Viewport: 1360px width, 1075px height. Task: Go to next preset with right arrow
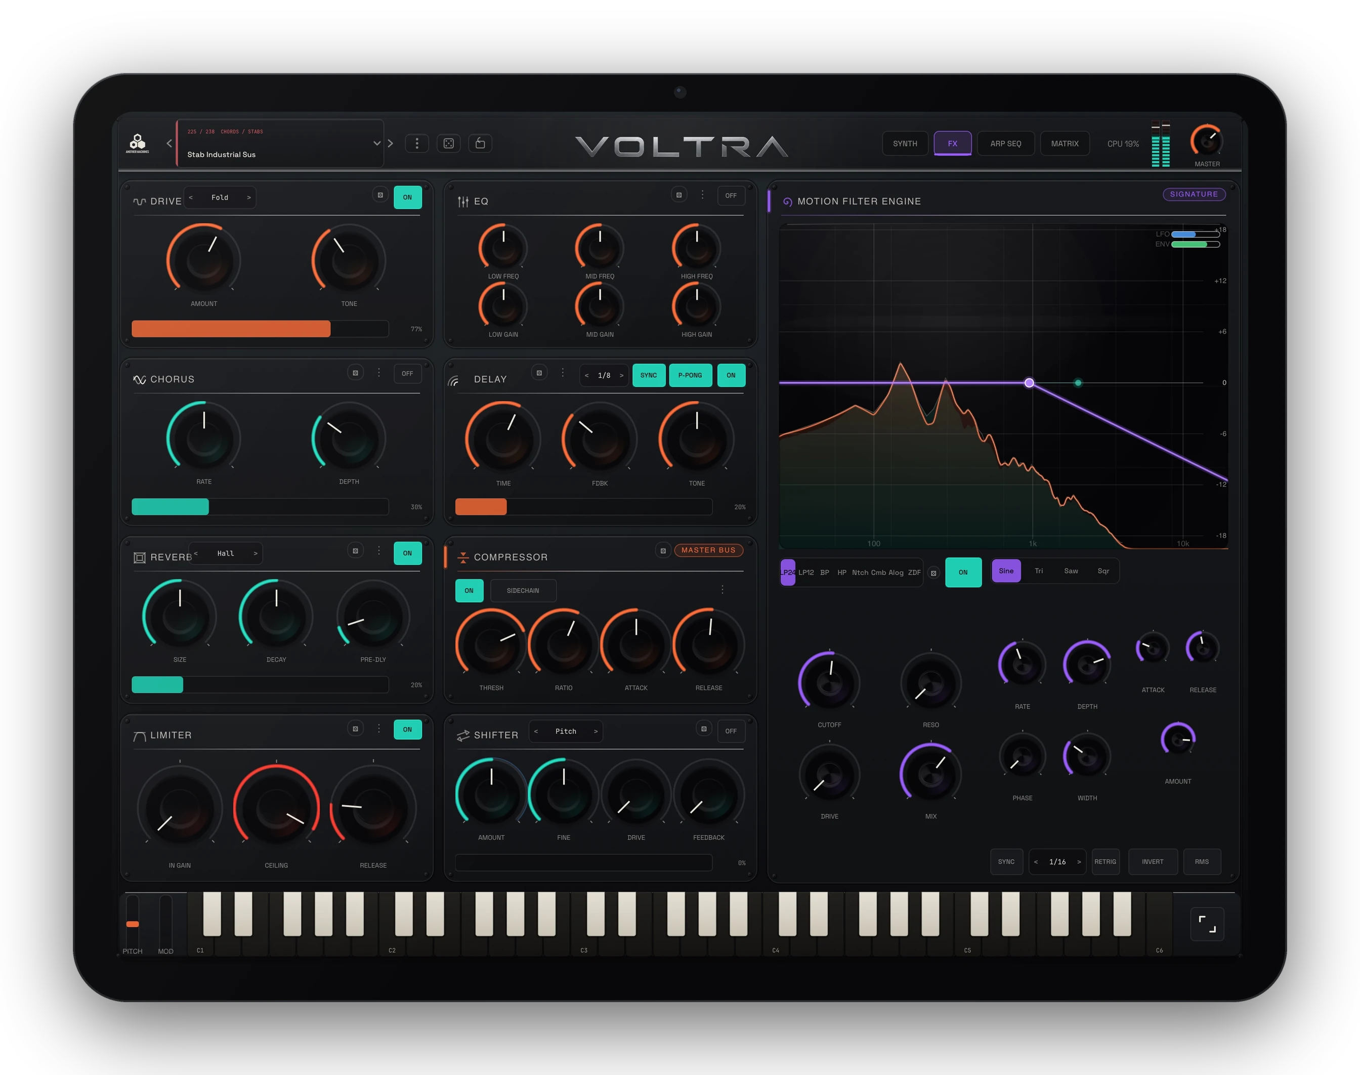(391, 144)
